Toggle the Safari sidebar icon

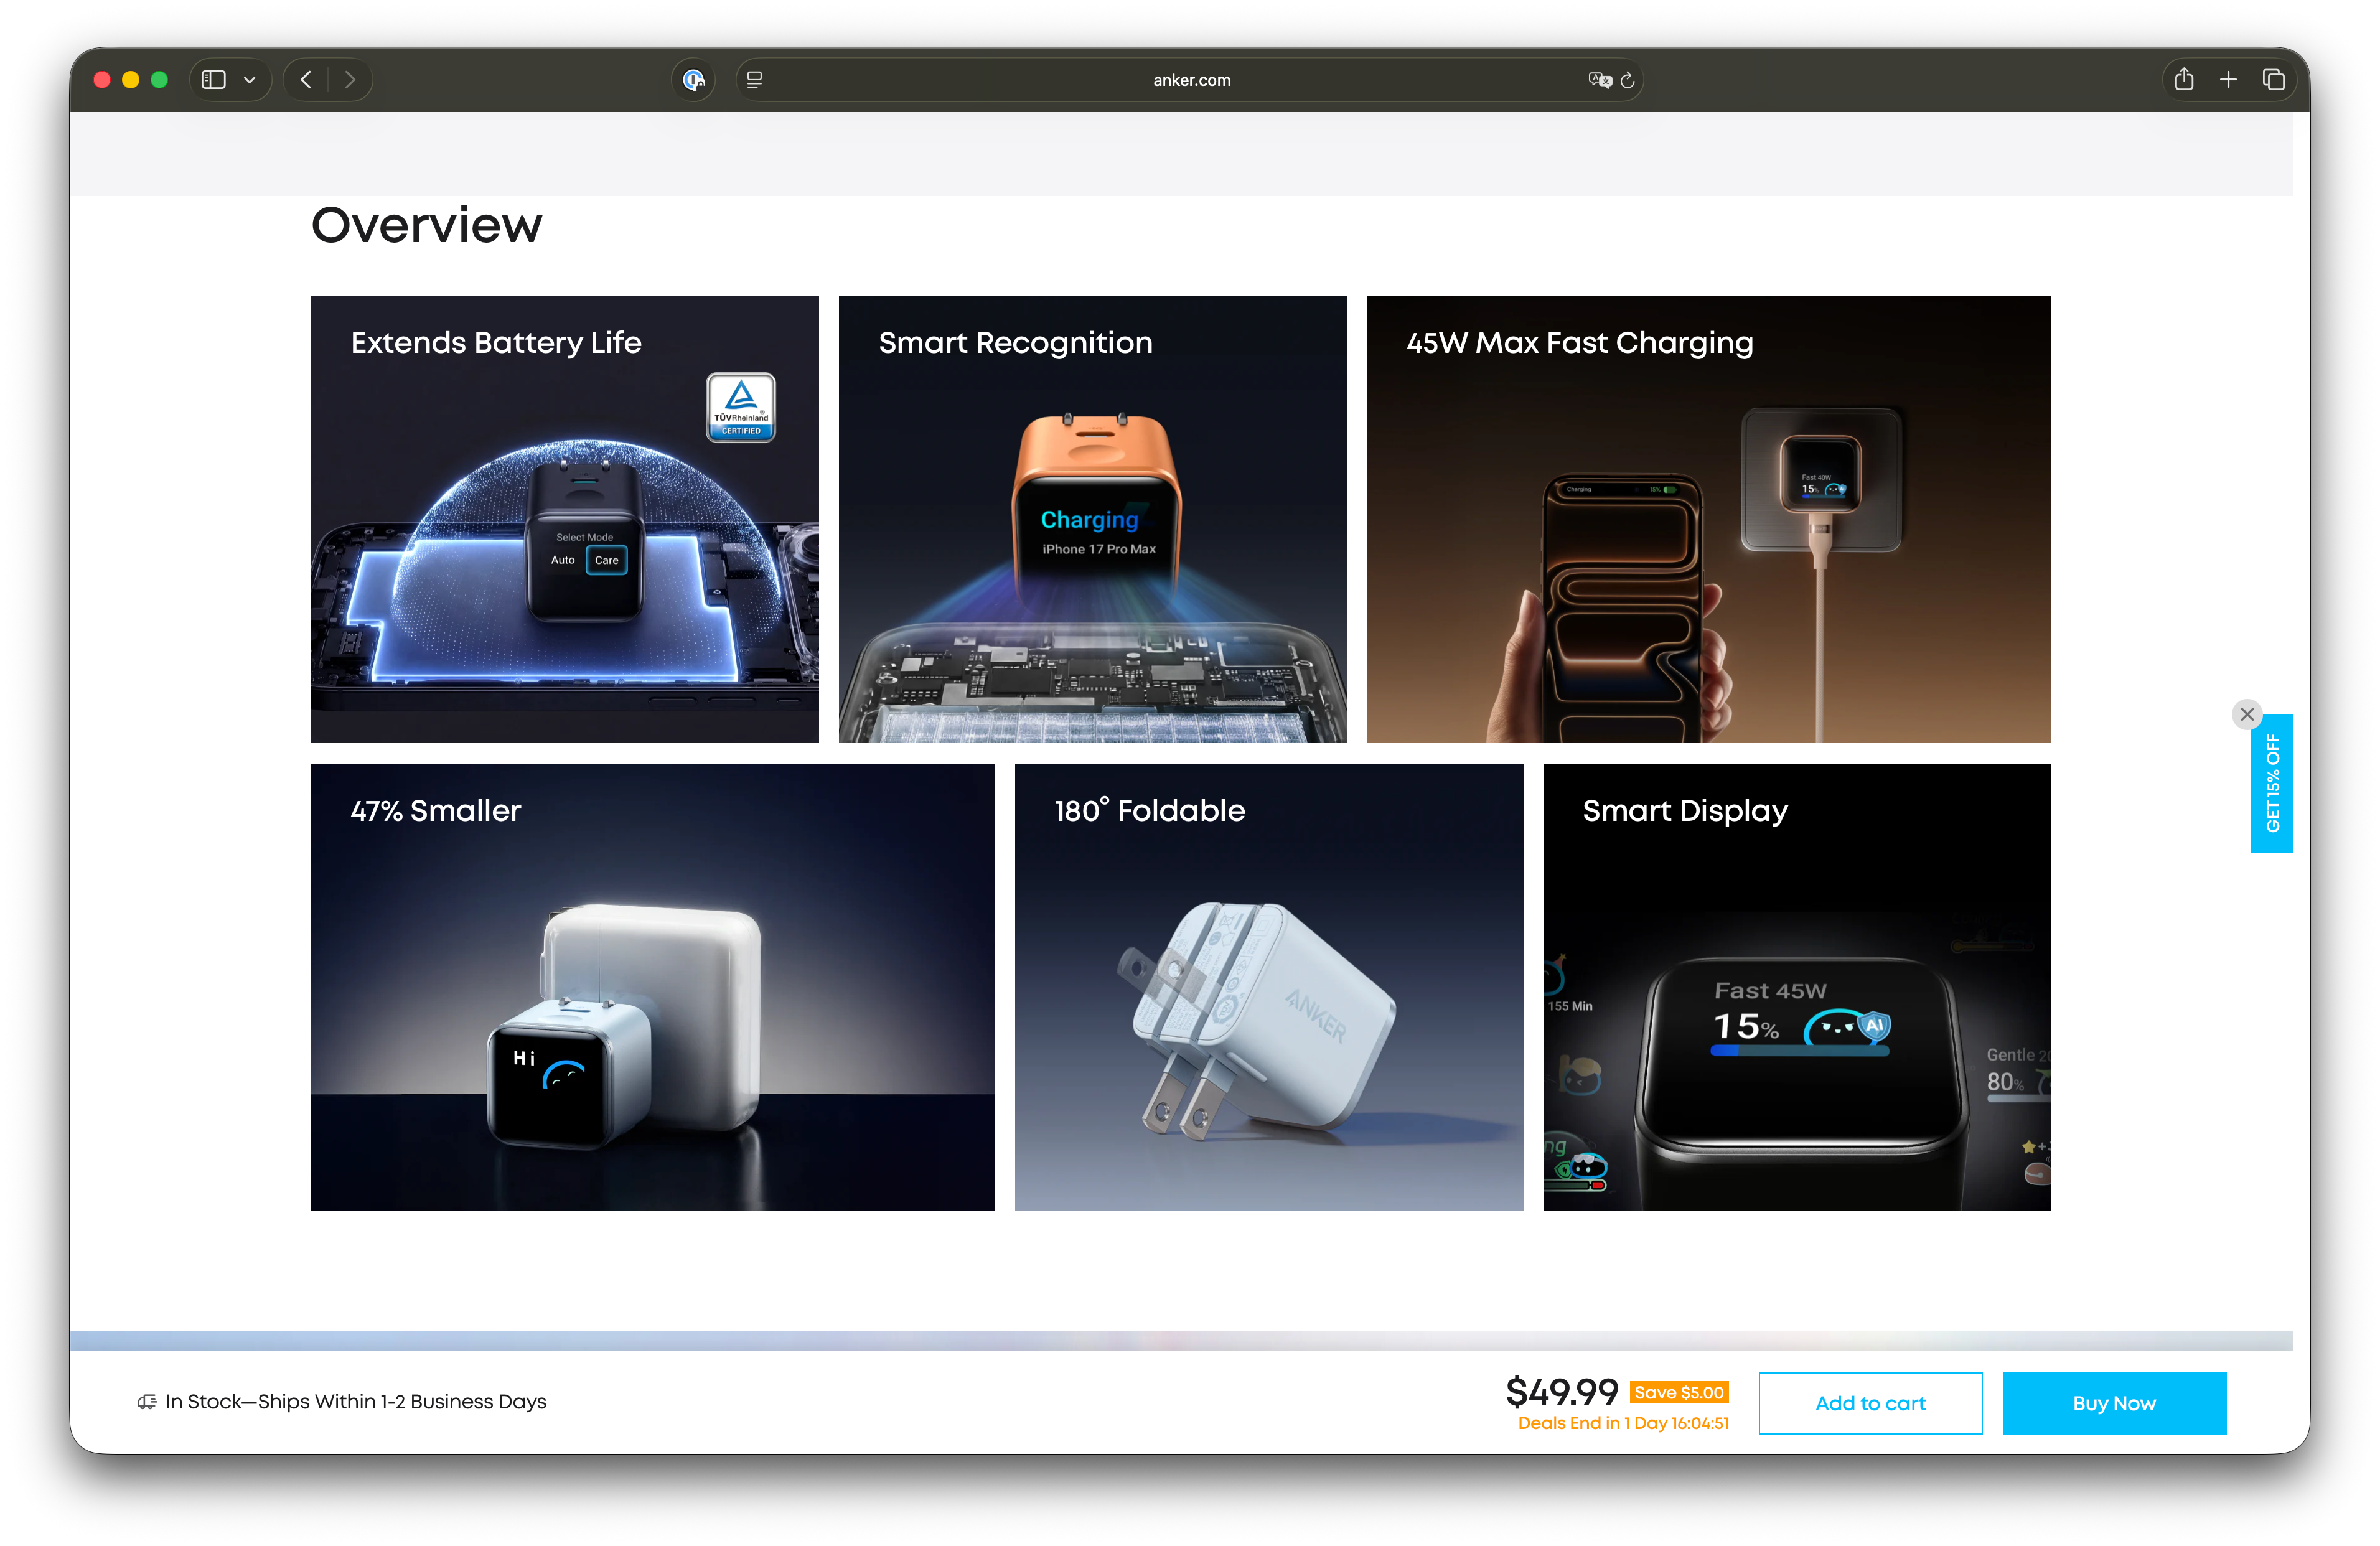(x=214, y=80)
